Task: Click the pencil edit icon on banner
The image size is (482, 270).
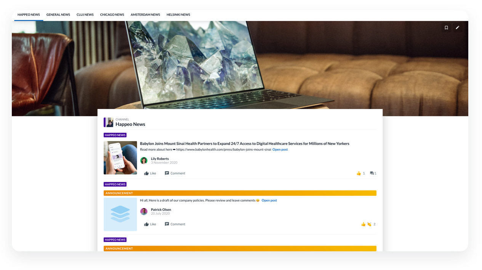Action: [x=458, y=27]
